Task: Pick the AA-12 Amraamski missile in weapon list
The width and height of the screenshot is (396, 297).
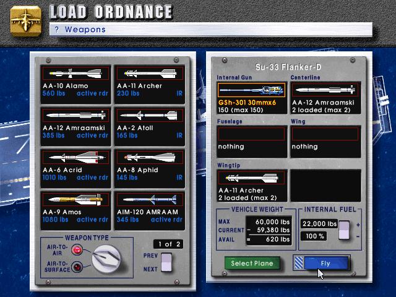Action: pyautogui.click(x=75, y=126)
